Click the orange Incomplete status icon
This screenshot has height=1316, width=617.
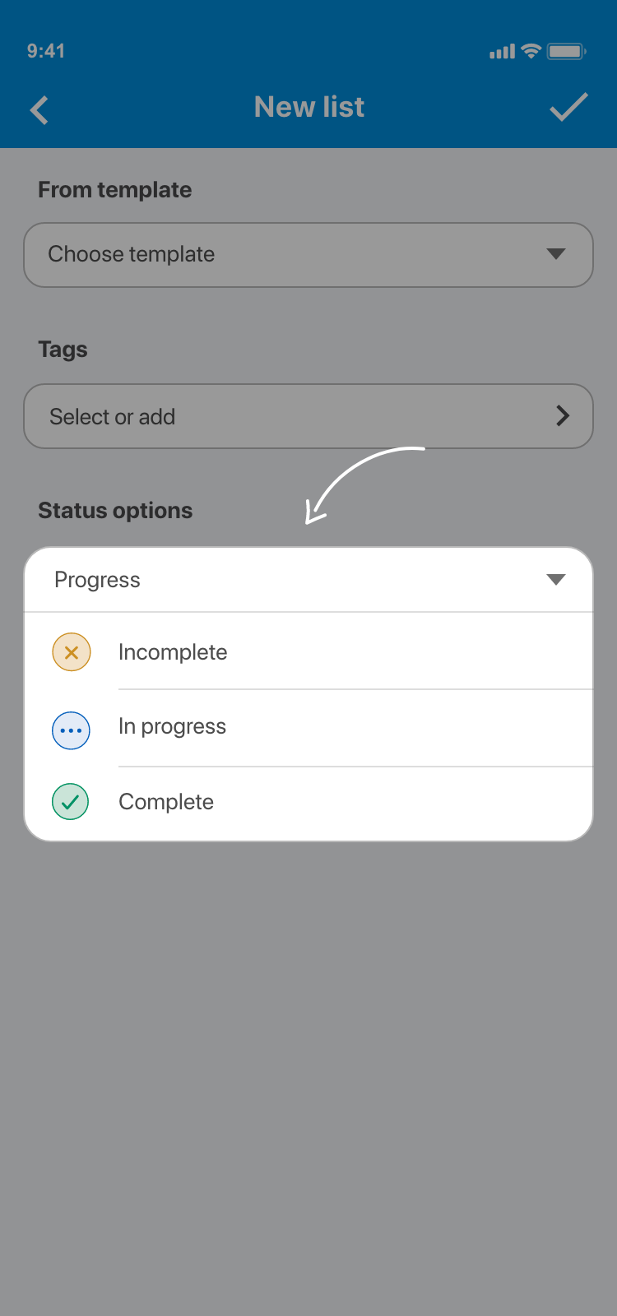tap(72, 652)
